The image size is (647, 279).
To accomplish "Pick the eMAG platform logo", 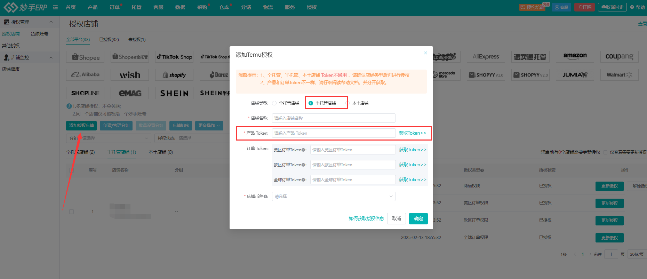I will pyautogui.click(x=130, y=93).
